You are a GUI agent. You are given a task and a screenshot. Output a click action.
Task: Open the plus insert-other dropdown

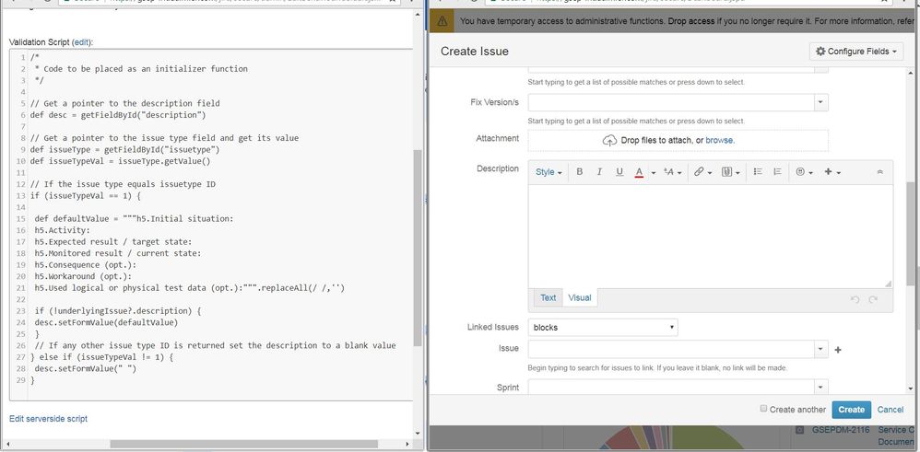click(x=832, y=172)
